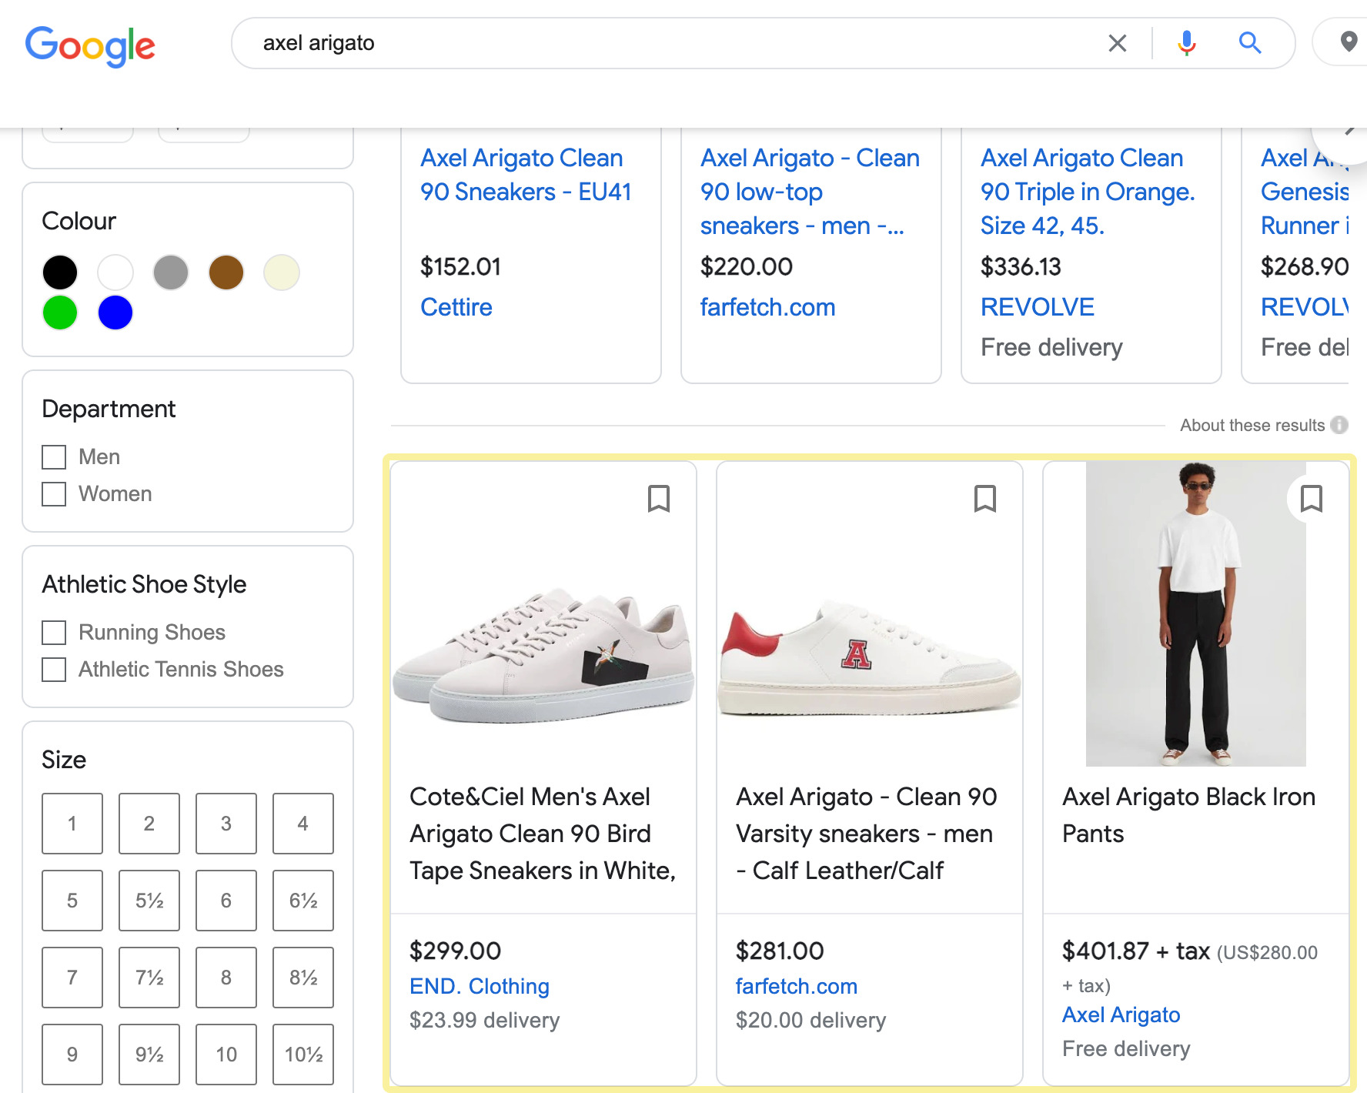Select the green colour swatch
The image size is (1367, 1093).
[59, 313]
